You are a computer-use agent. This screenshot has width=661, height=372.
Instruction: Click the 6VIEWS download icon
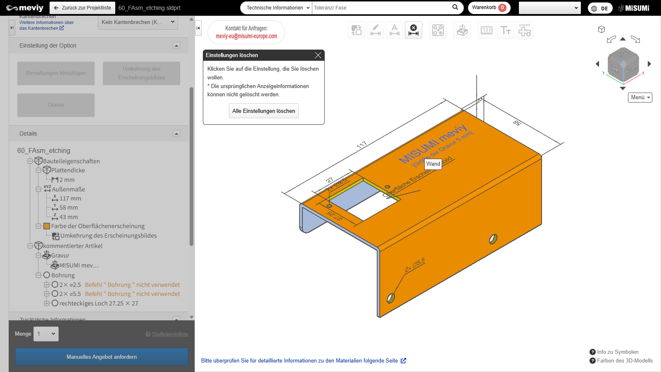click(525, 30)
